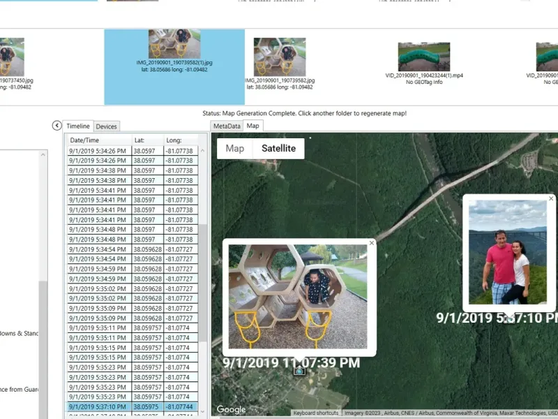The width and height of the screenshot is (558, 419).
Task: Click the left folder panel scroll-up arrow
Action: (x=43, y=154)
